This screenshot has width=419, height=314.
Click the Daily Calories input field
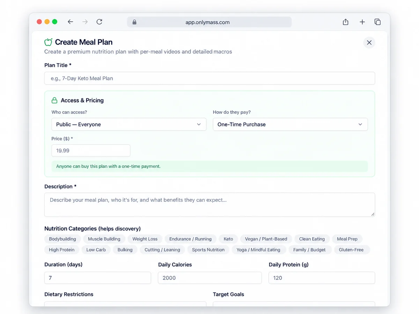coord(210,278)
